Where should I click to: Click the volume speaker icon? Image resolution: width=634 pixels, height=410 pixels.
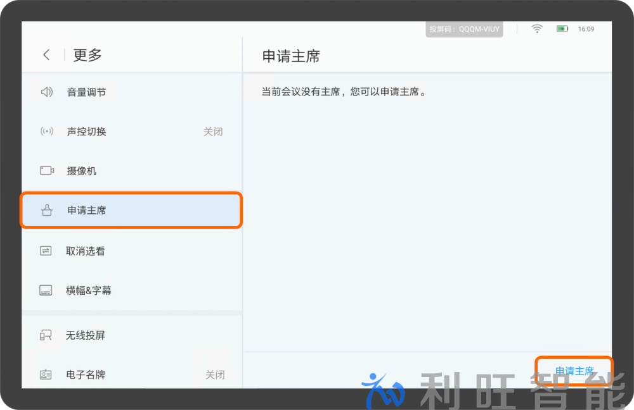pos(46,92)
